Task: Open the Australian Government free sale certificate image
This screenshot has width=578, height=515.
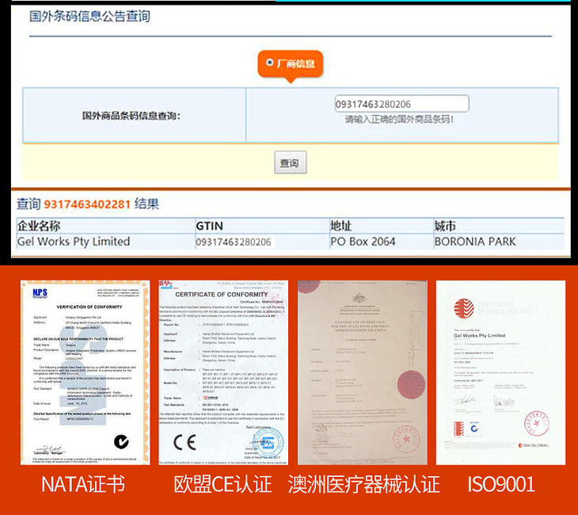Action: tap(363, 372)
